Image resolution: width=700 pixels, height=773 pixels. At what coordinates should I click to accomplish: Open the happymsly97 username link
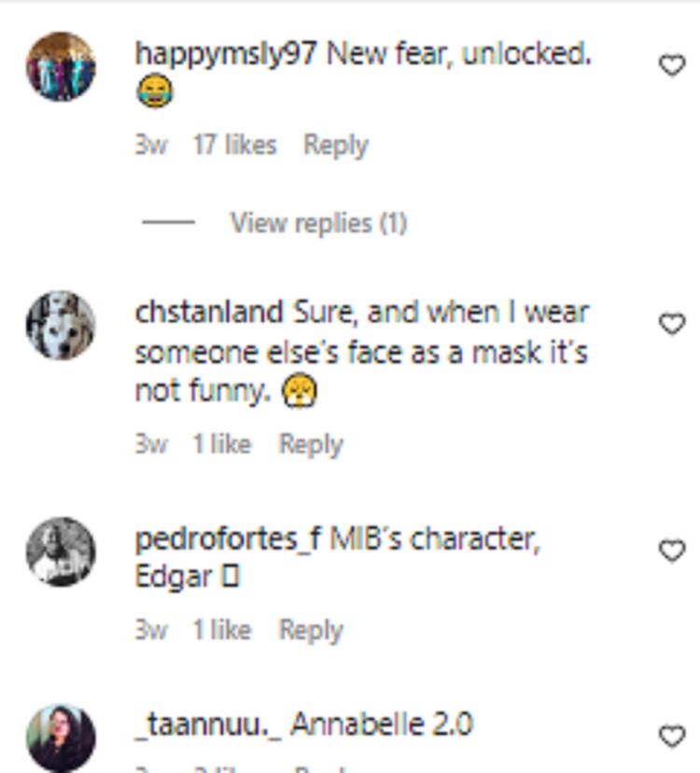click(226, 54)
